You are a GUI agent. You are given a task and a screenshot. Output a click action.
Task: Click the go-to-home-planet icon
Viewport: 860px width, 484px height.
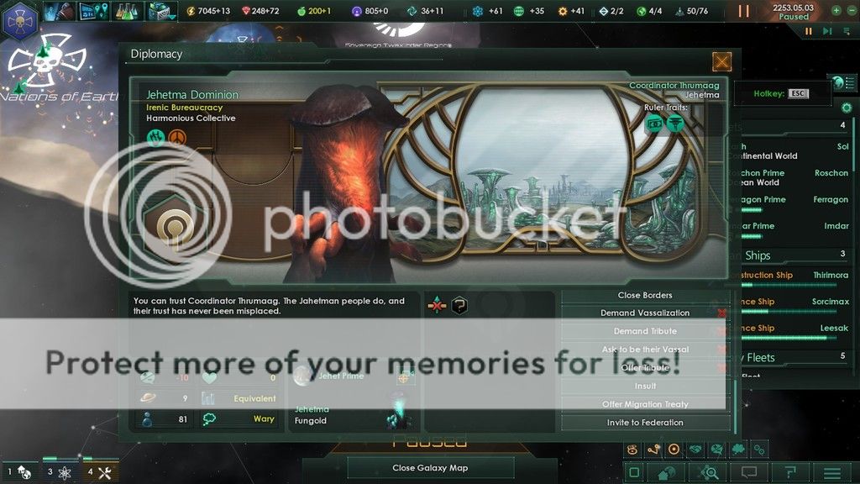pyautogui.click(x=666, y=472)
